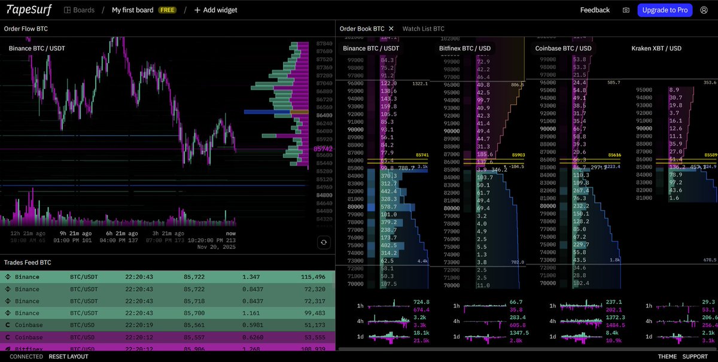718x362 pixels.
Task: Click Binance icon in 115,496 trade row
Action: (x=8, y=277)
